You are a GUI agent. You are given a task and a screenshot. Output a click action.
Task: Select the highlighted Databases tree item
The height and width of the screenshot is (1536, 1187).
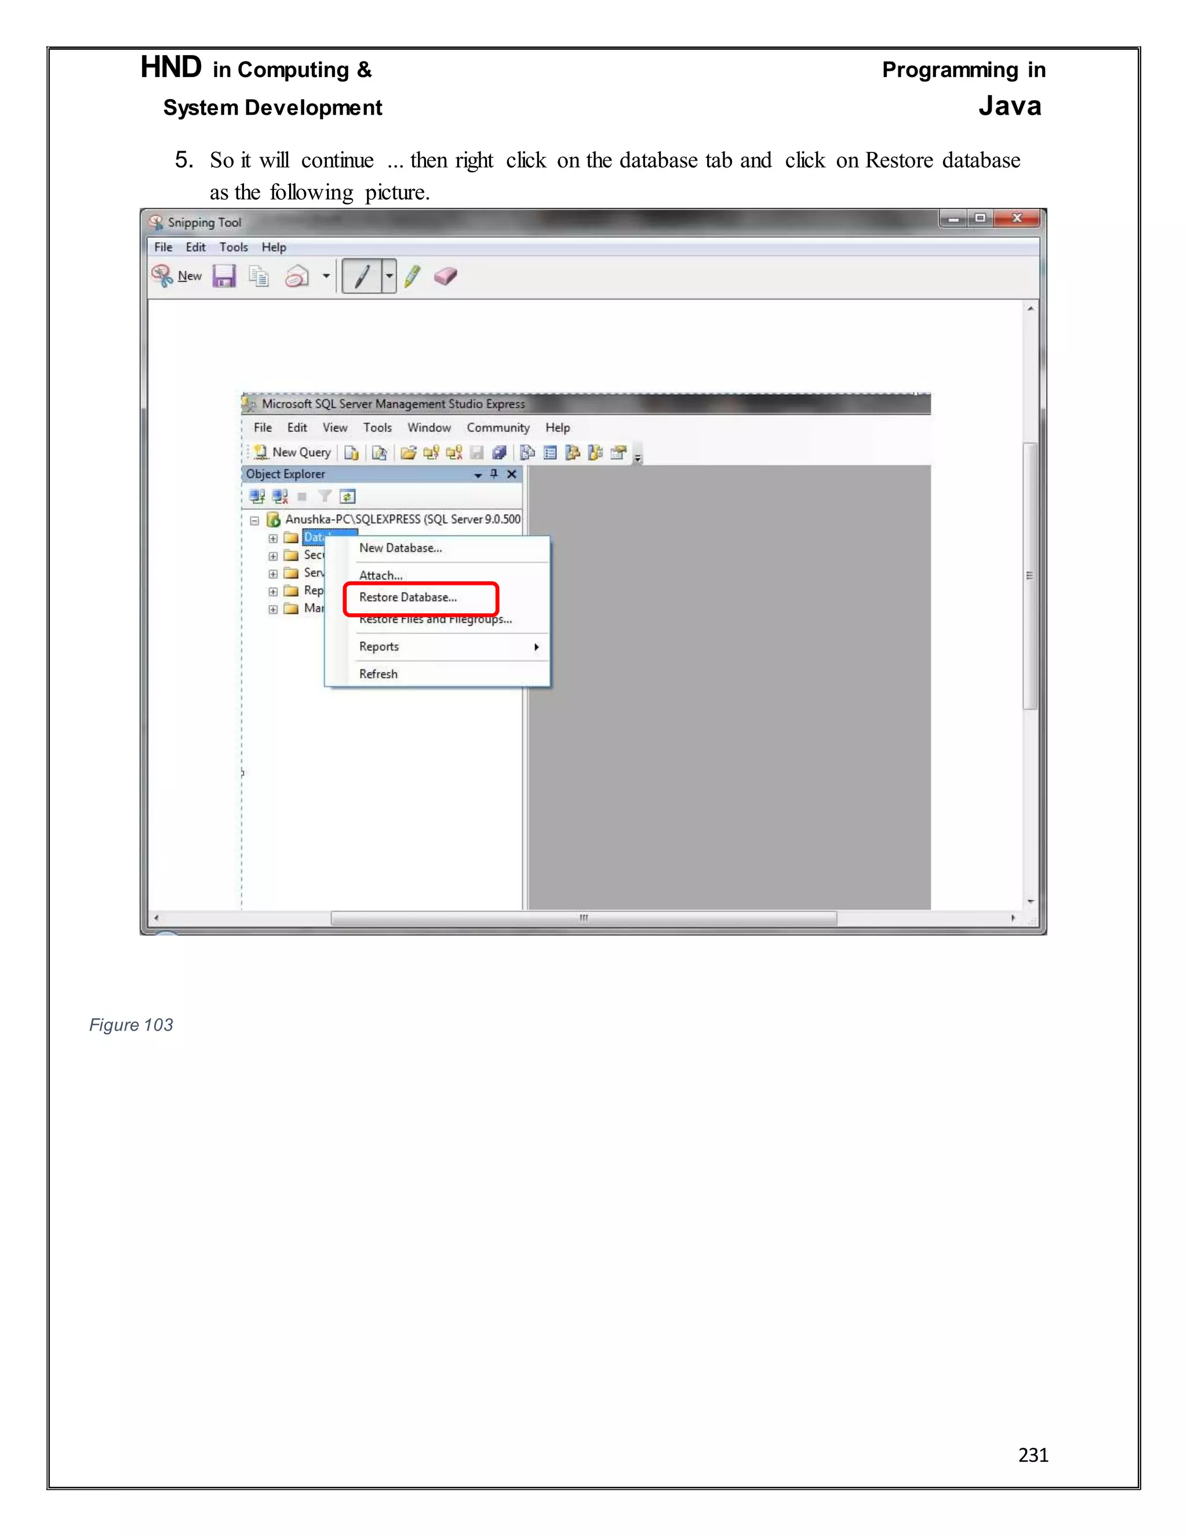[x=314, y=537]
